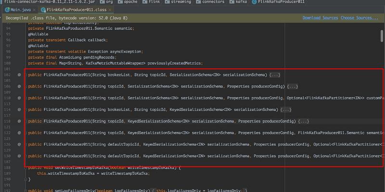Open the connectors breadcrumb item
Viewport: 385px width, 192px height.
[213, 2]
